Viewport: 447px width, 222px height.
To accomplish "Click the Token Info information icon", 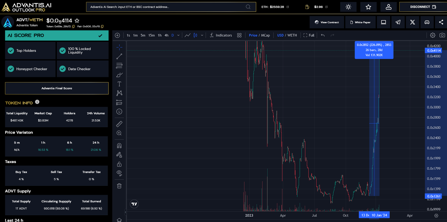I will (x=37, y=102).
